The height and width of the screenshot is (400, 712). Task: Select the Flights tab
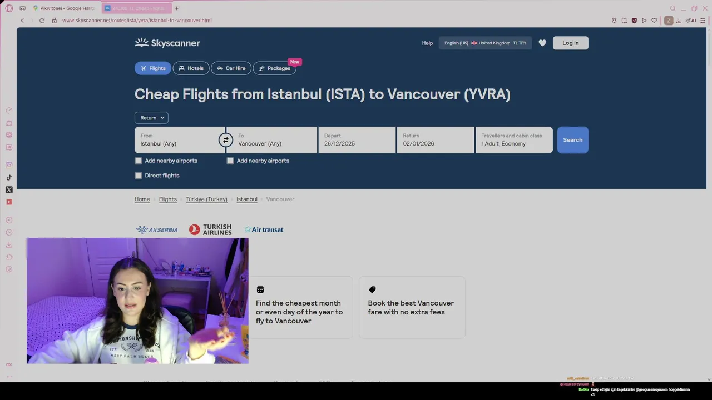pos(153,68)
